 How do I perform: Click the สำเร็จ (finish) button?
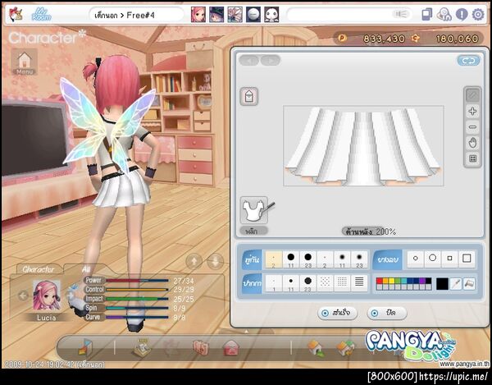(338, 313)
